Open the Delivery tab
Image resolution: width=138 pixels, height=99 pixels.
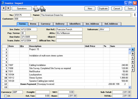[60, 24]
